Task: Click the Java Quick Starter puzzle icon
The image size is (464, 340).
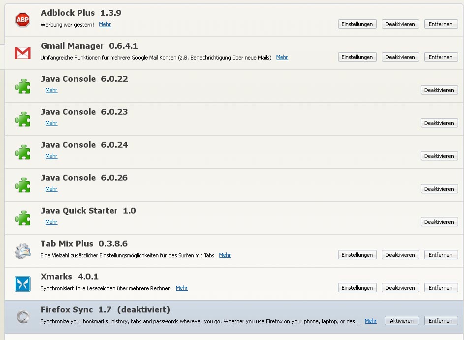Action: click(x=23, y=218)
